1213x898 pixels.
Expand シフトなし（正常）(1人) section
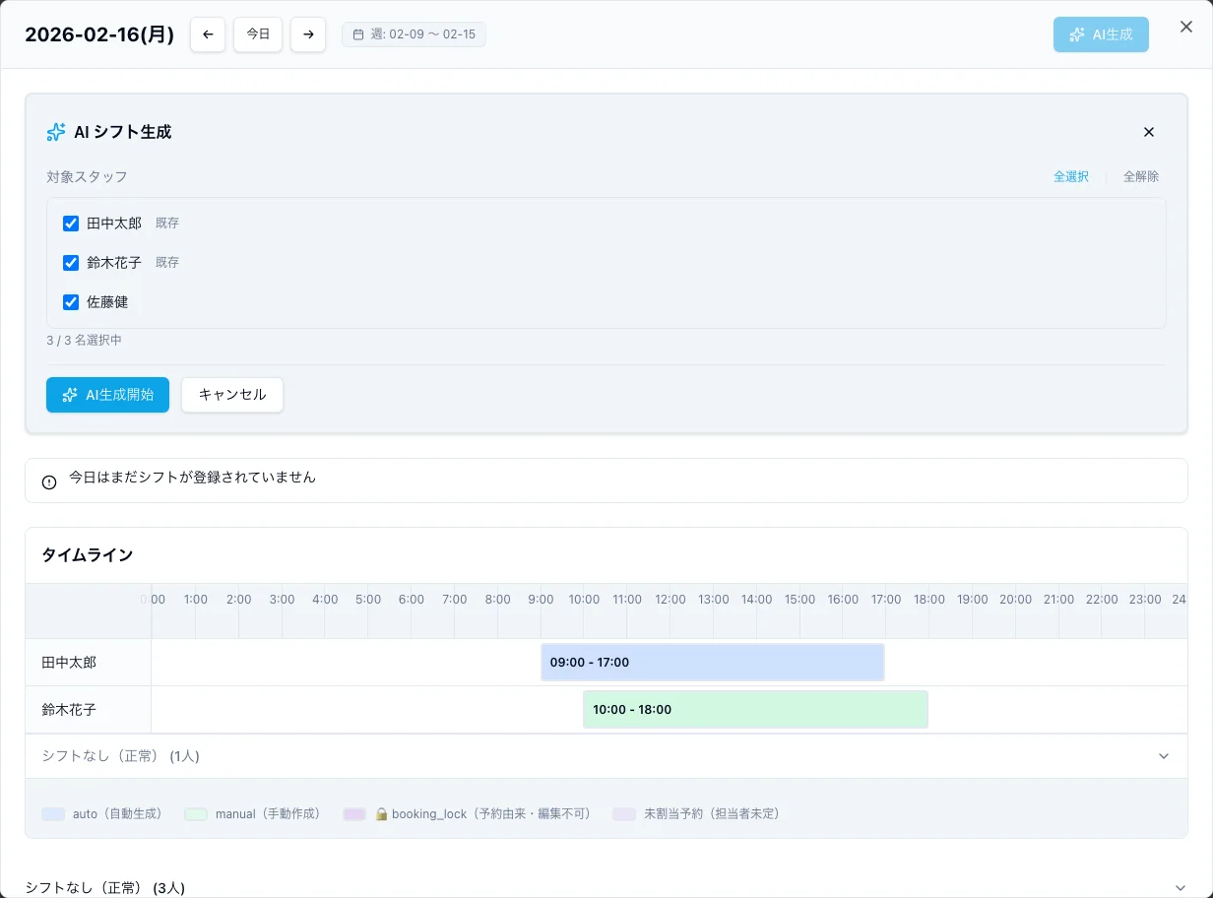(1163, 756)
